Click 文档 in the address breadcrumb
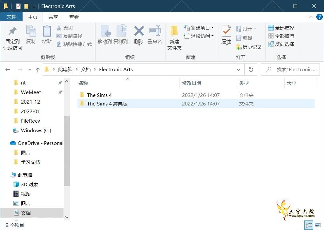The height and width of the screenshot is (230, 324). pyautogui.click(x=86, y=70)
